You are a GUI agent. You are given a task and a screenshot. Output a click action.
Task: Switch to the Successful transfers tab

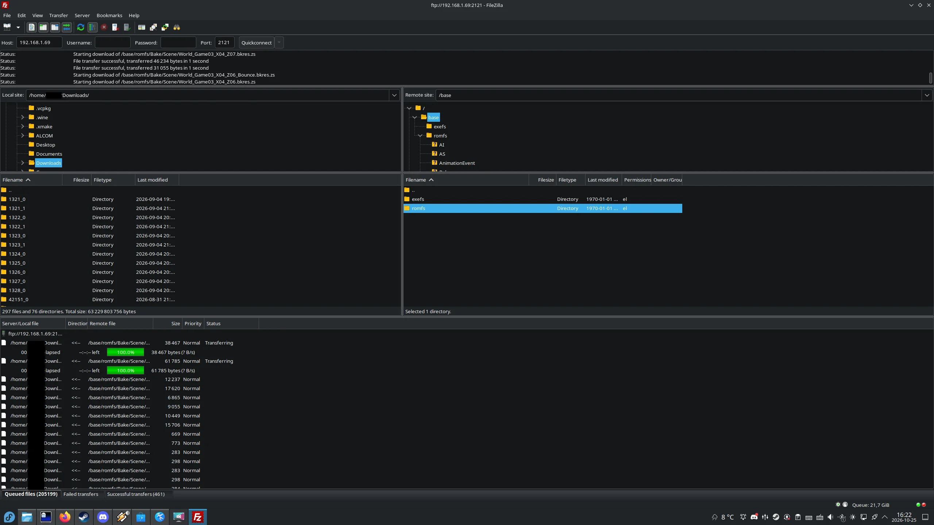point(136,494)
